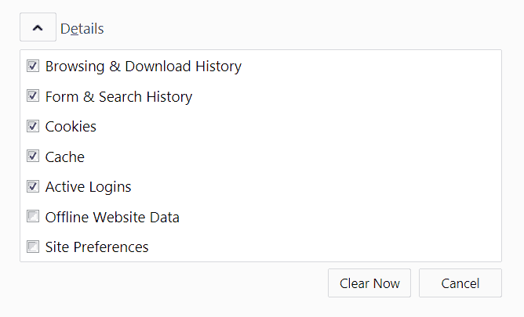Uncheck the Form & Search History checkbox
This screenshot has height=317, width=524.
pyautogui.click(x=33, y=96)
